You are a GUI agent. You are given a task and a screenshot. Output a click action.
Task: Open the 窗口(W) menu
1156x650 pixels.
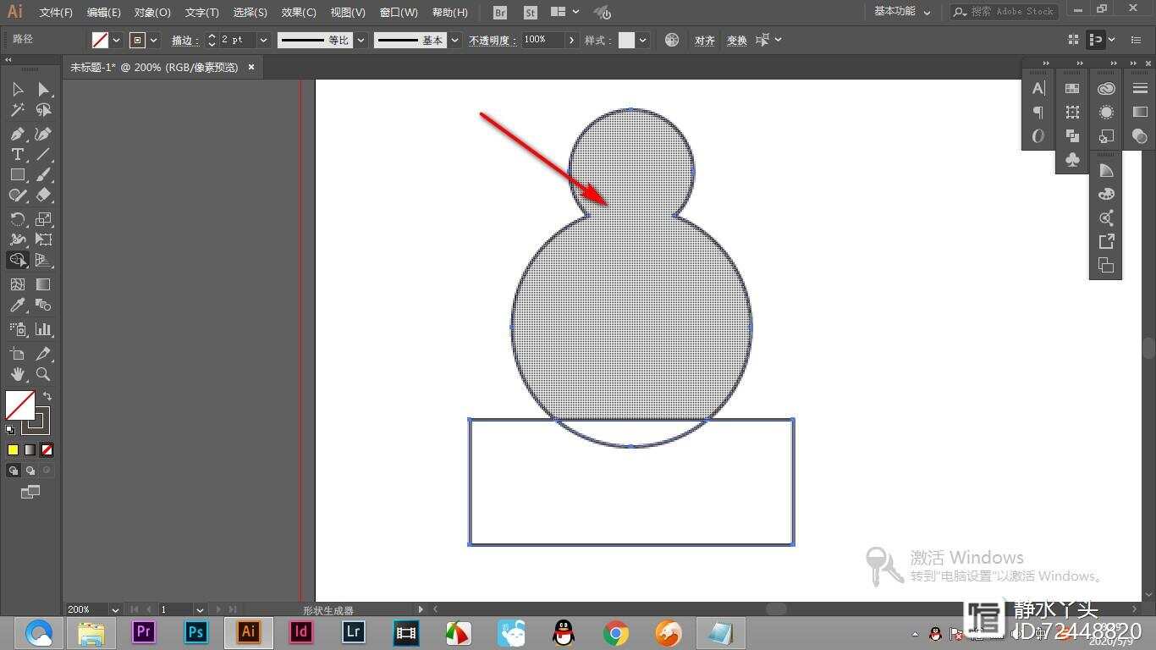(399, 13)
